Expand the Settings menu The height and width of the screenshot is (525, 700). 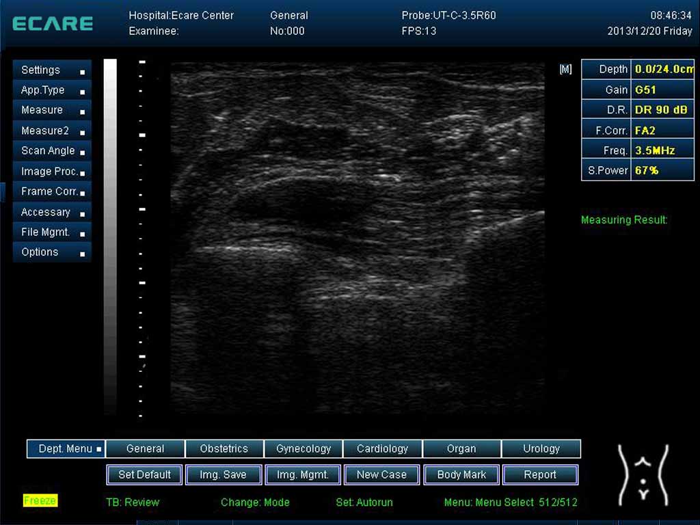[x=52, y=70]
